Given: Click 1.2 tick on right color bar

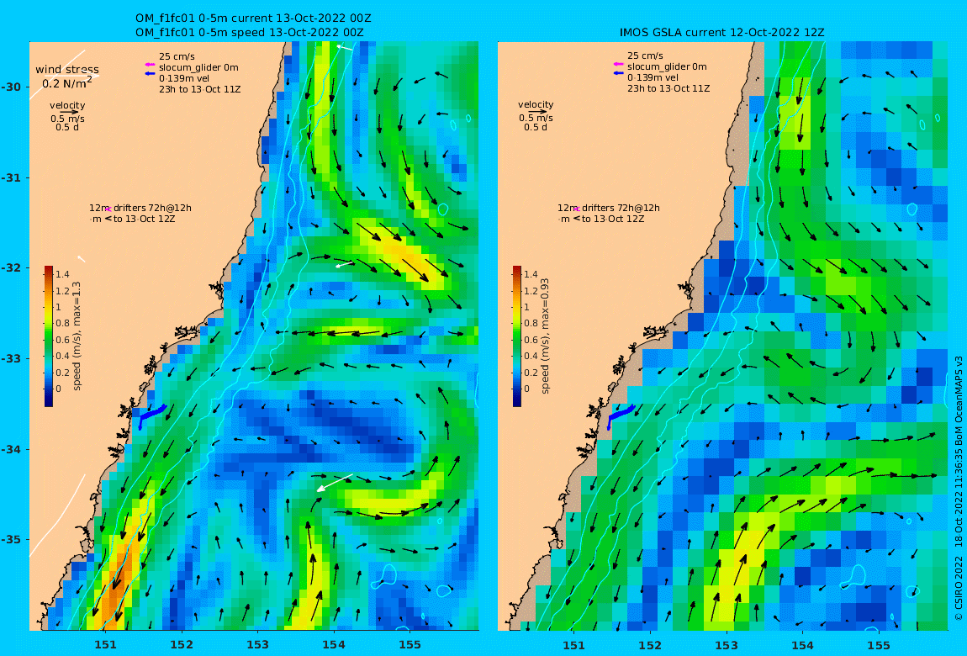Looking at the screenshot, I should (531, 291).
